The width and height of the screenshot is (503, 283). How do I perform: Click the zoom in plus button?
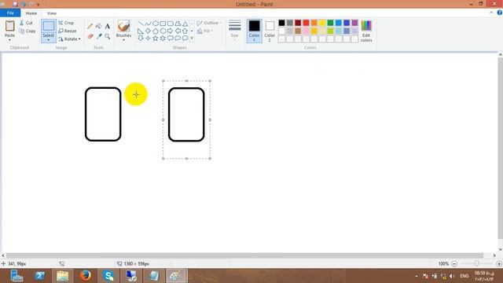coord(499,264)
